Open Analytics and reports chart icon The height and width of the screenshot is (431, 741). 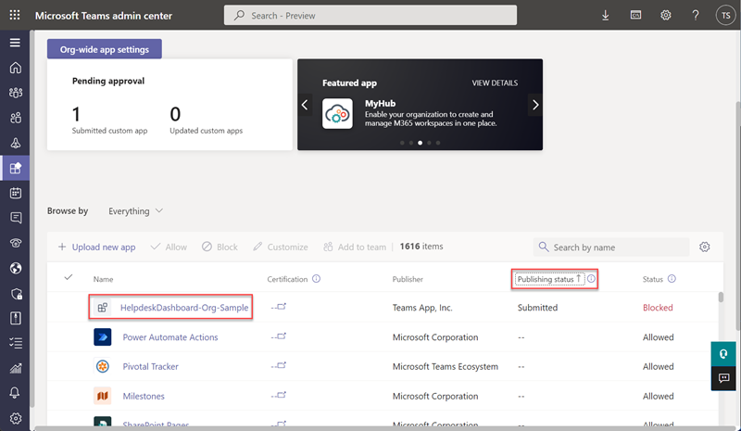coord(16,368)
